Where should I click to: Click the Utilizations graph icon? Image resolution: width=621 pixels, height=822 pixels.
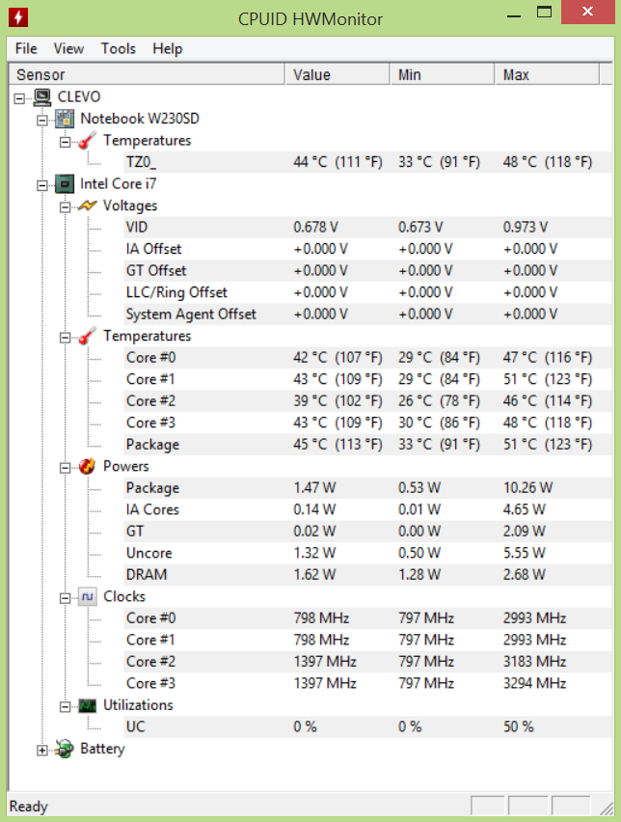tap(87, 705)
